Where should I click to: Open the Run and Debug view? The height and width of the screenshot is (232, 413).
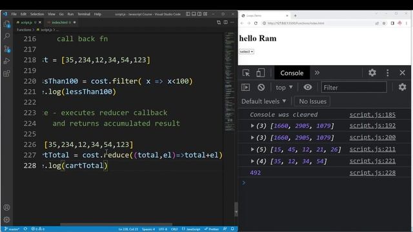tap(7, 61)
